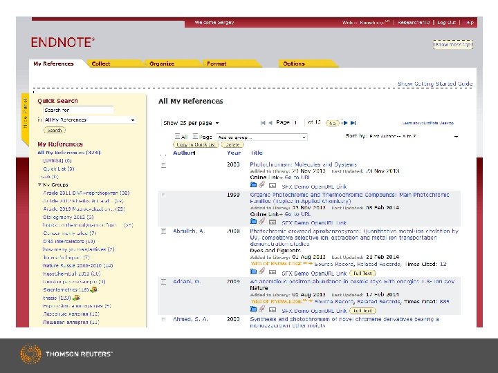Click the Search button in Quick Search
Image resolution: width=498 pixels, height=373 pixels.
55,130
